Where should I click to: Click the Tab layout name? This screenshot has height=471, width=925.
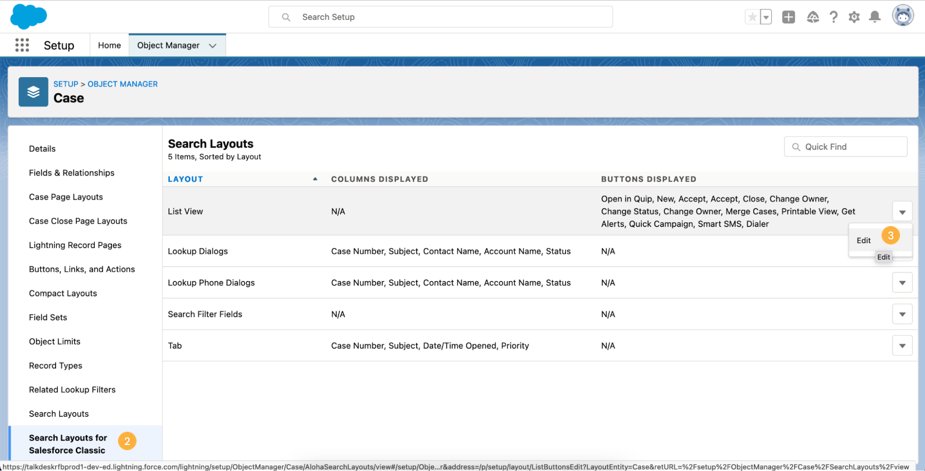pyautogui.click(x=175, y=345)
